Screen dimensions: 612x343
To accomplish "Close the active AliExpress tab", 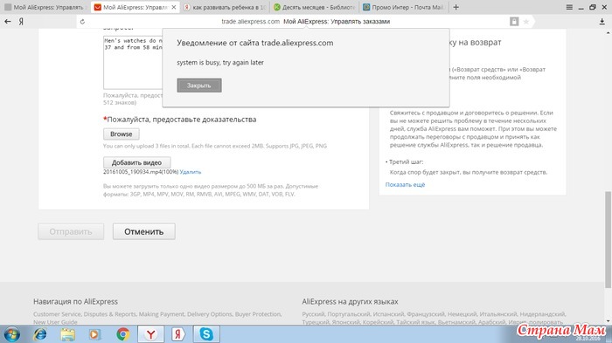I will [x=174, y=7].
